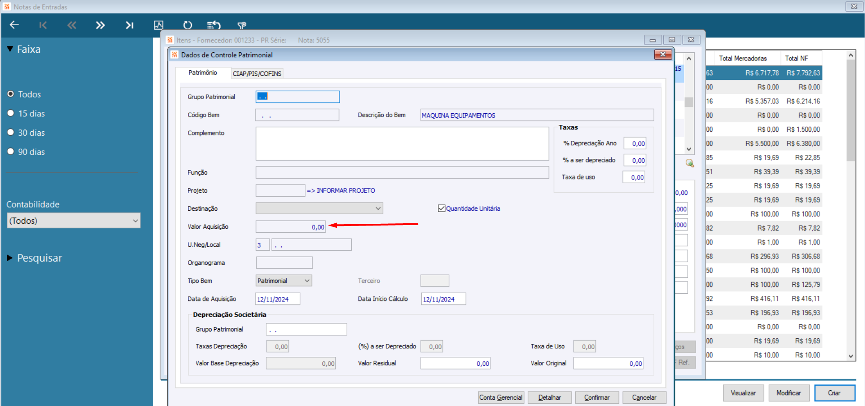
Task: Click the table undo/restore icon in toolbar
Action: tap(214, 25)
